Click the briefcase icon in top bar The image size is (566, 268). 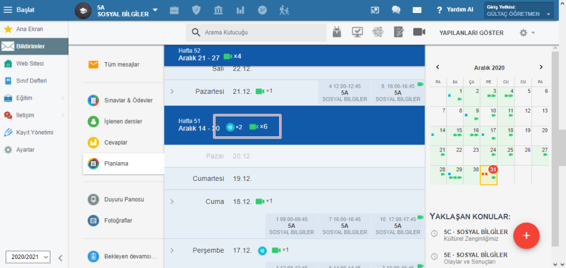click(x=174, y=10)
